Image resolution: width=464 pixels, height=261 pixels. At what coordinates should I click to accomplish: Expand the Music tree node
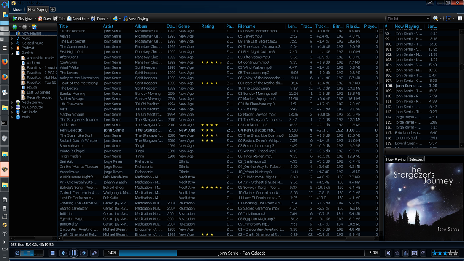click(x=13, y=38)
